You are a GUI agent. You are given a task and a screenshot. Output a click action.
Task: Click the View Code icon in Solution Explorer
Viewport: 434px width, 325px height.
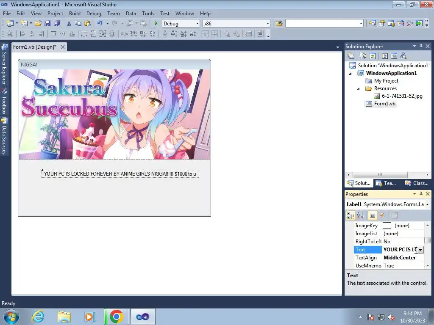pos(385,56)
